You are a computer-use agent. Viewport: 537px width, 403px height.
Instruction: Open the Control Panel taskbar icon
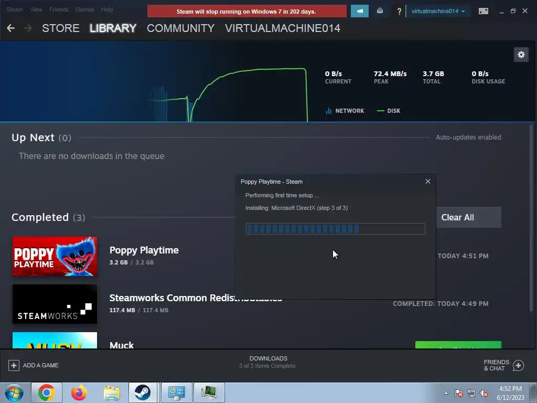click(x=176, y=393)
